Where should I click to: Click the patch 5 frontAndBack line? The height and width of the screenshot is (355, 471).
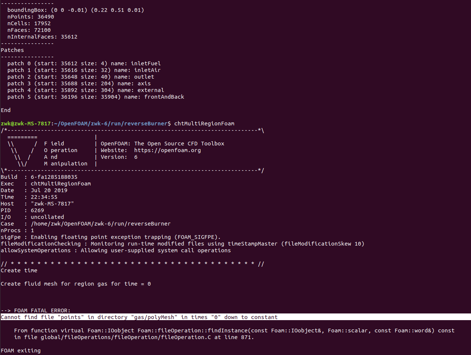pos(96,97)
